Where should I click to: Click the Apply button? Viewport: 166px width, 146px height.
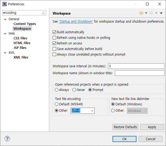pyautogui.click(x=152, y=127)
